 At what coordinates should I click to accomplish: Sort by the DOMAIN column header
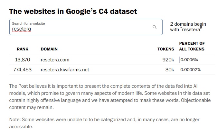click(x=49, y=49)
